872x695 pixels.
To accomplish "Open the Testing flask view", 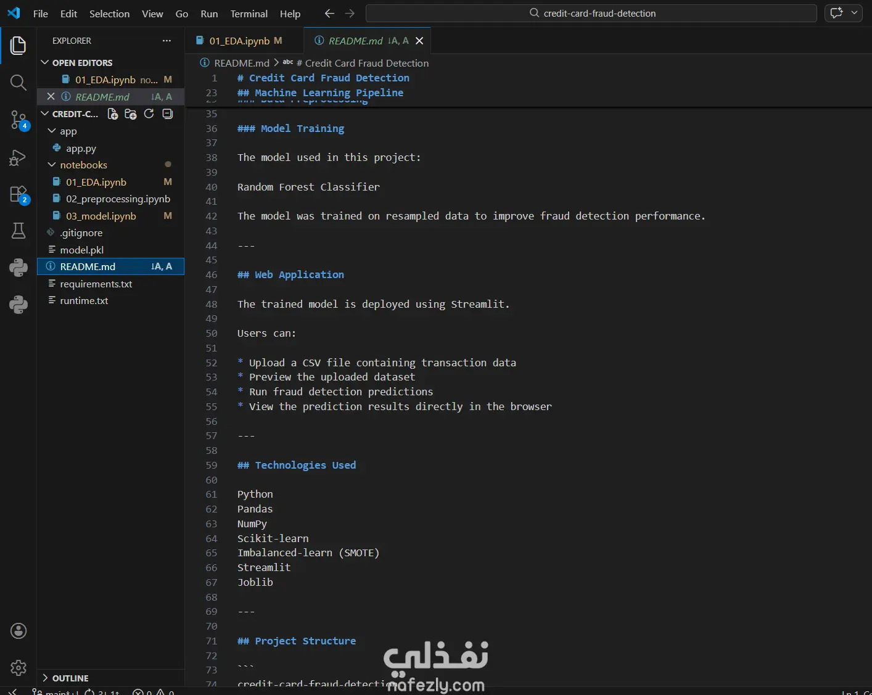I will tap(19, 231).
